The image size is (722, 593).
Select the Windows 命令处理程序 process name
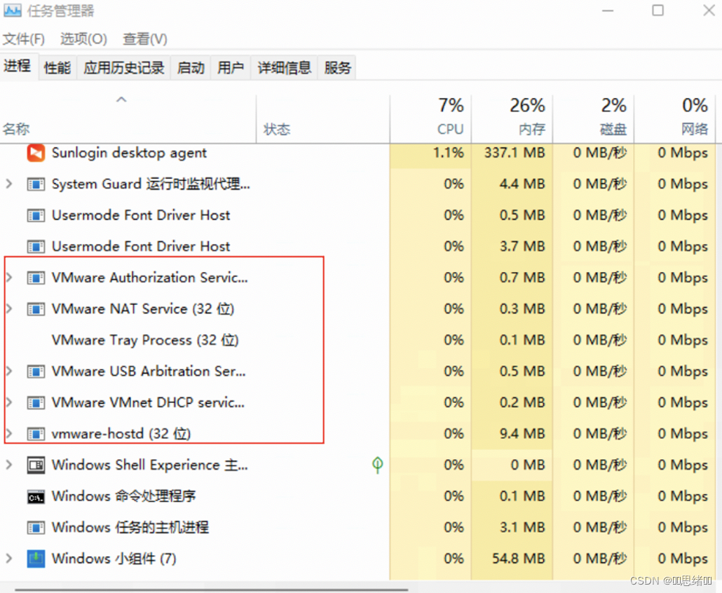(x=124, y=496)
